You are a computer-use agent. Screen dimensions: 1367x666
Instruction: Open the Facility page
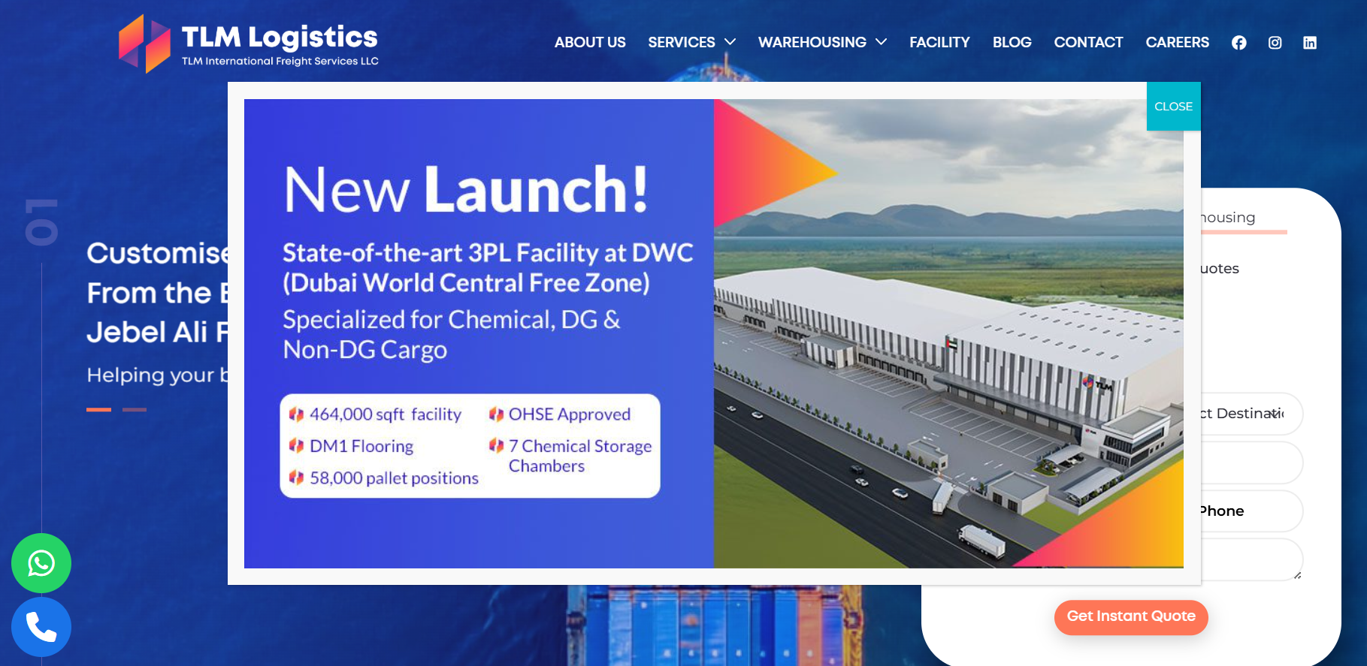point(939,43)
